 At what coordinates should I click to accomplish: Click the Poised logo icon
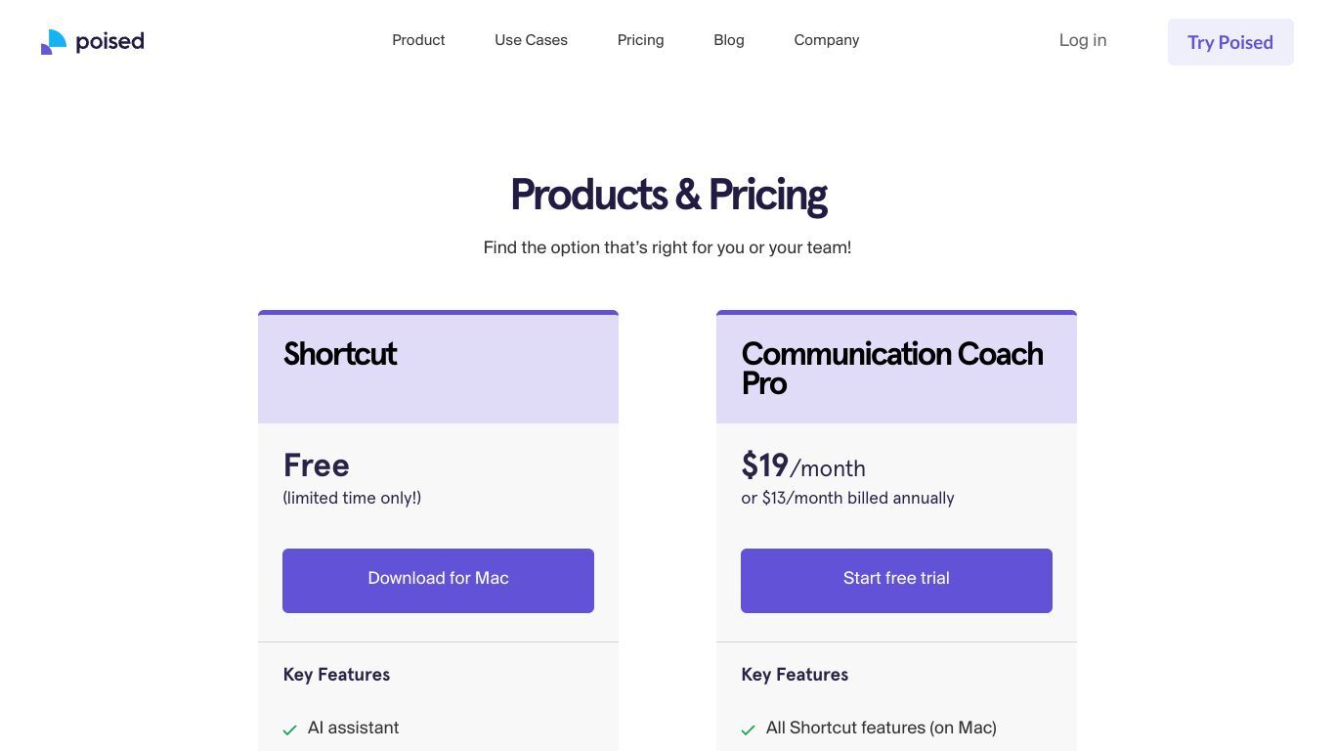(x=54, y=41)
